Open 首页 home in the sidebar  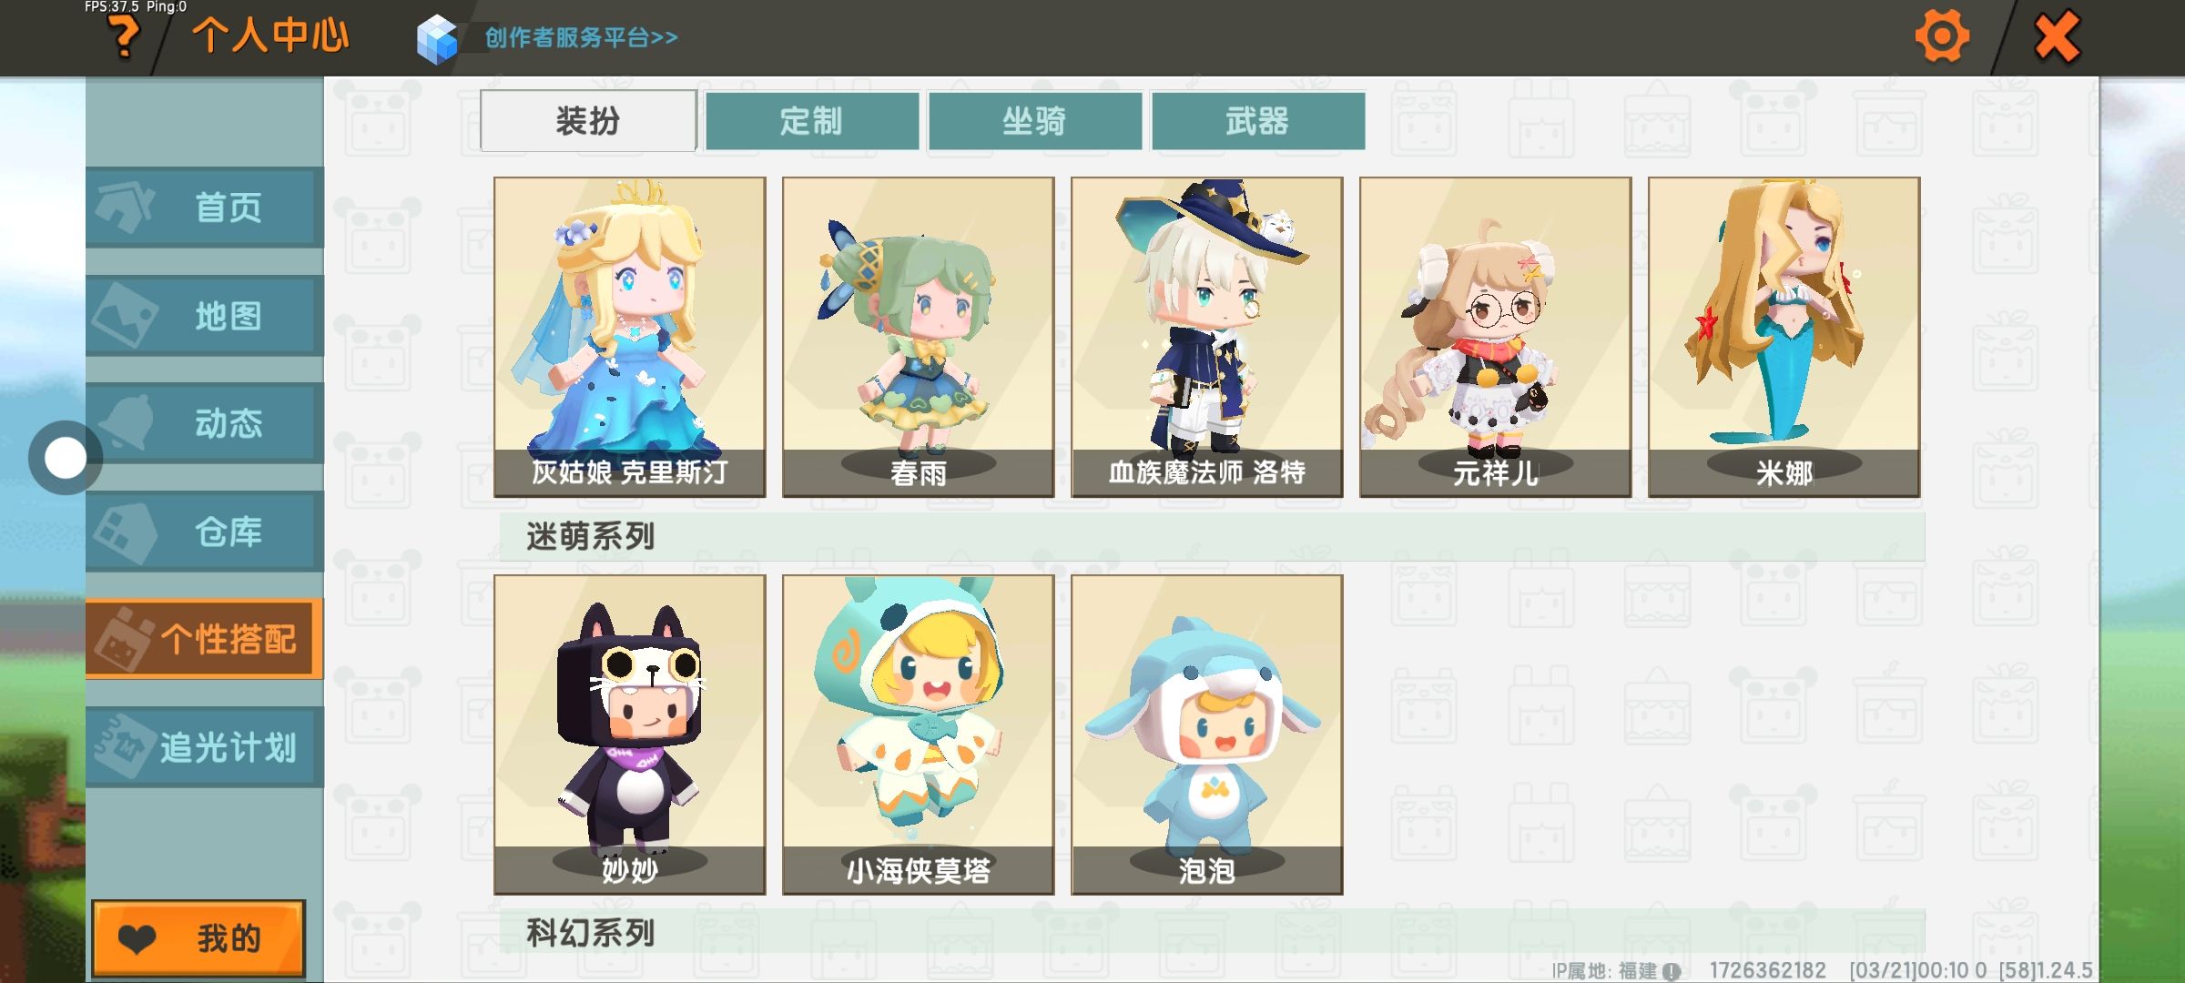coord(205,208)
